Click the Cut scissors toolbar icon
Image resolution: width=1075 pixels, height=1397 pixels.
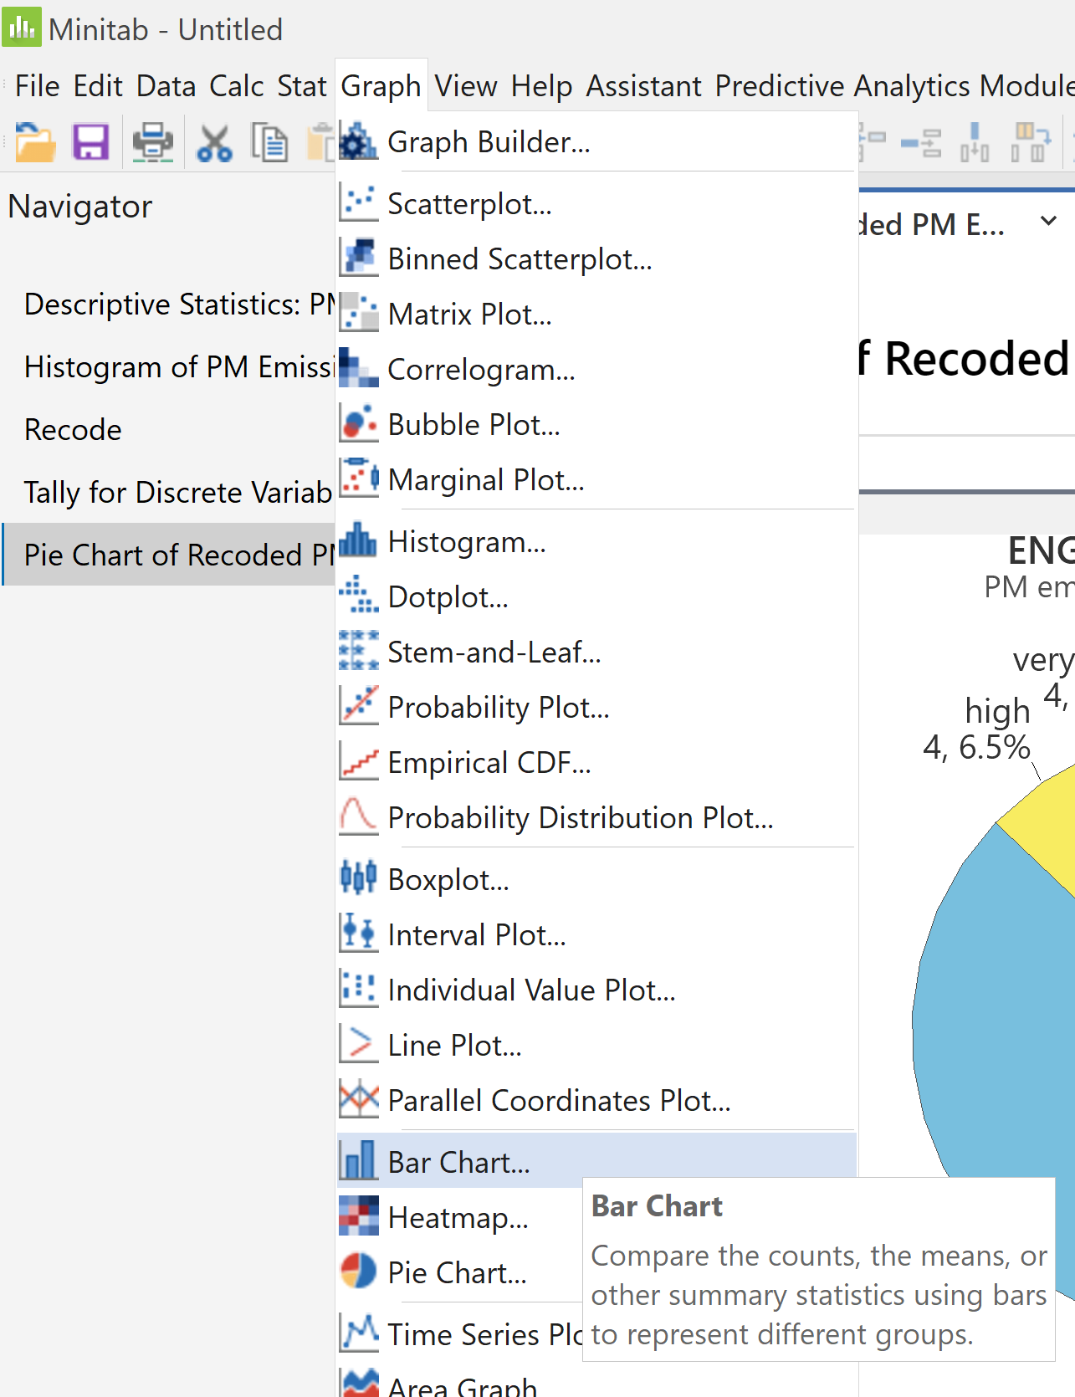[214, 143]
